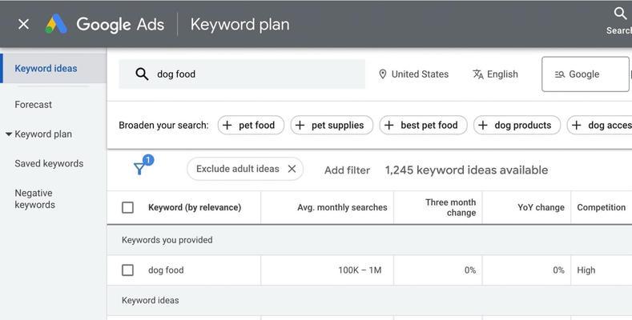Image resolution: width=632 pixels, height=320 pixels.
Task: Sort by the Avg. monthly searches column
Action: point(342,207)
